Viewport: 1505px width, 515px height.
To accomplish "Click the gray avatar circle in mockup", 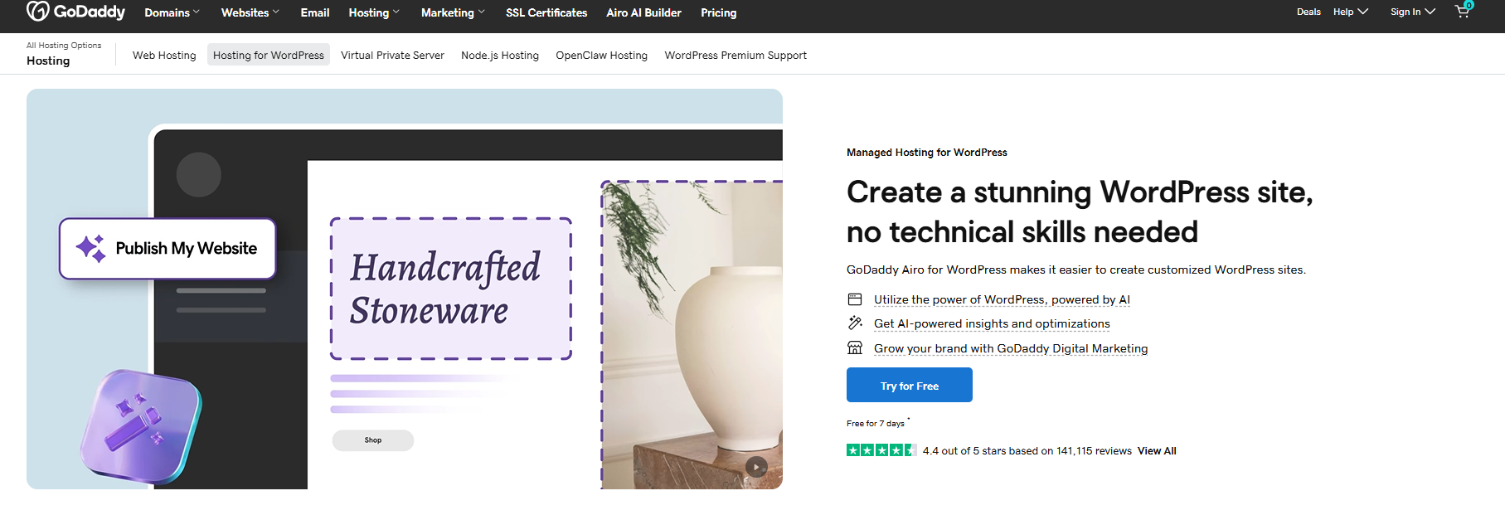I will (199, 174).
